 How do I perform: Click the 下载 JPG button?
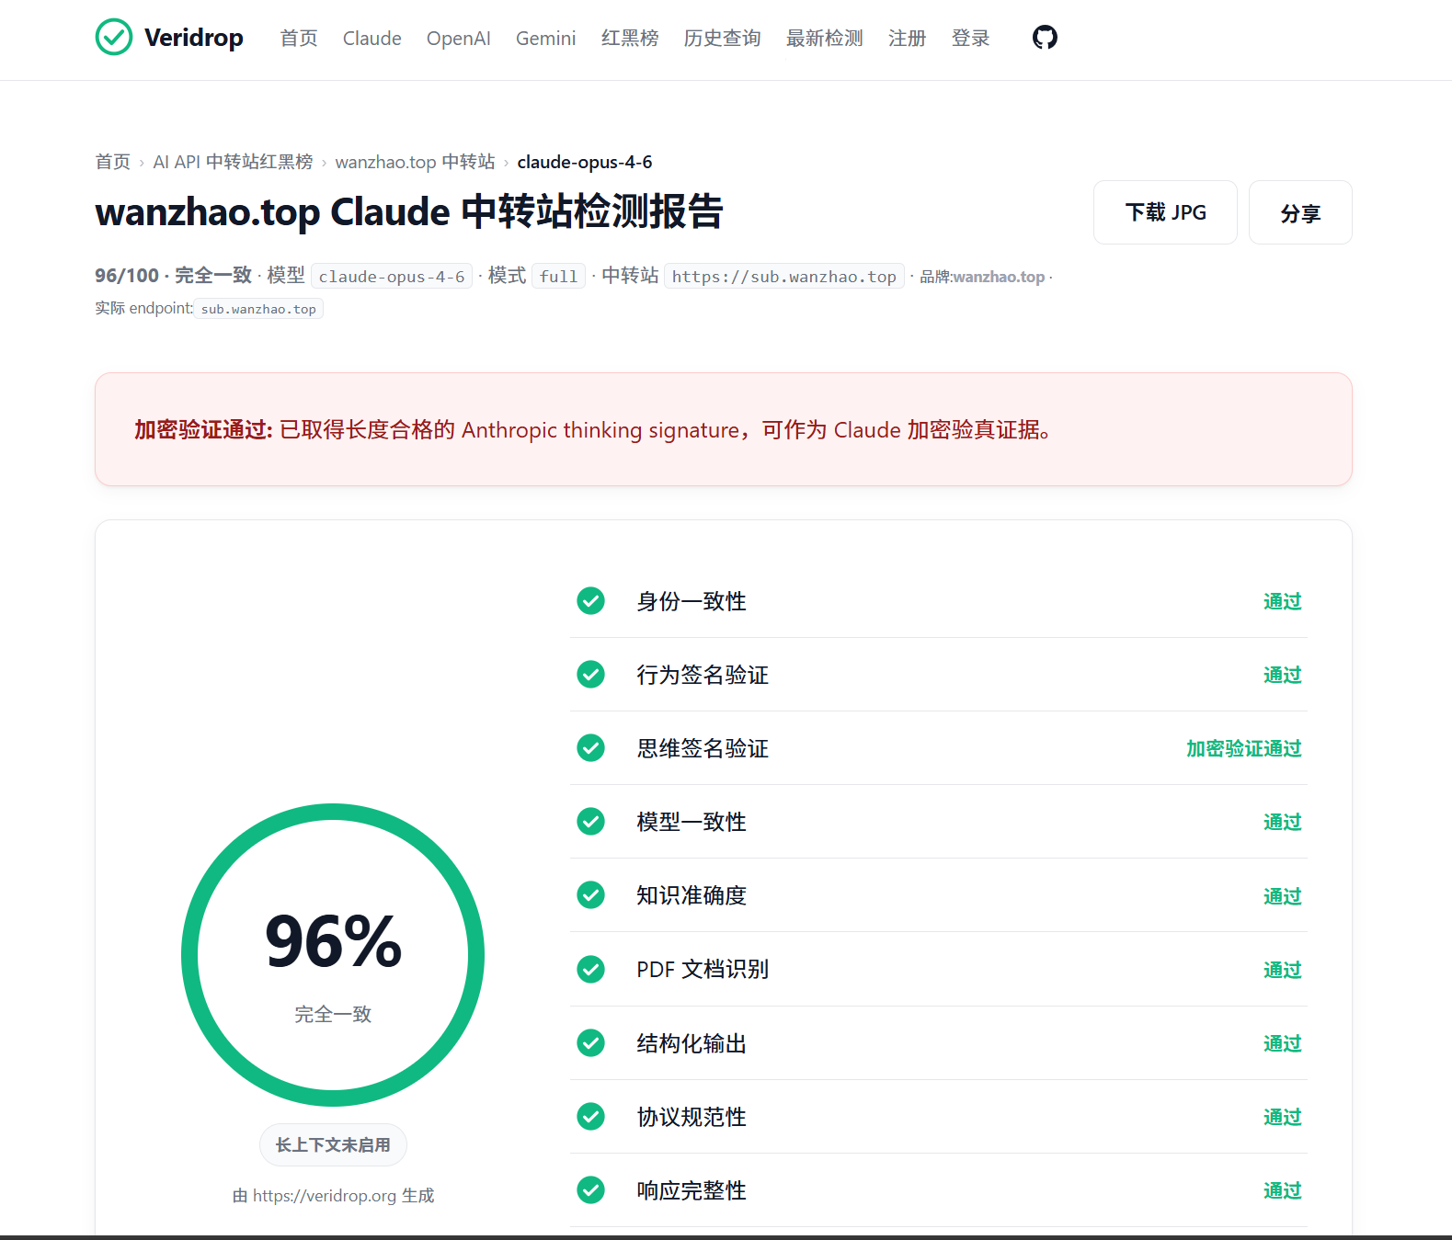pos(1165,212)
